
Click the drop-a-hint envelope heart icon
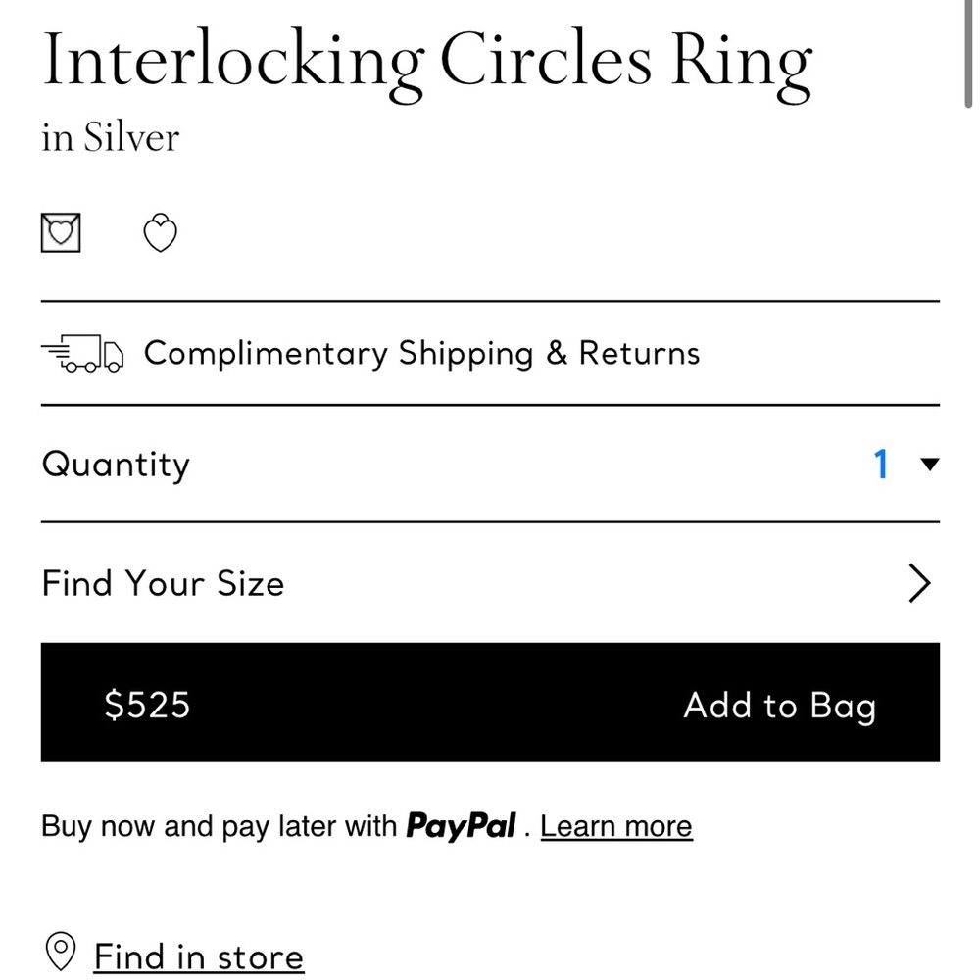point(61,232)
